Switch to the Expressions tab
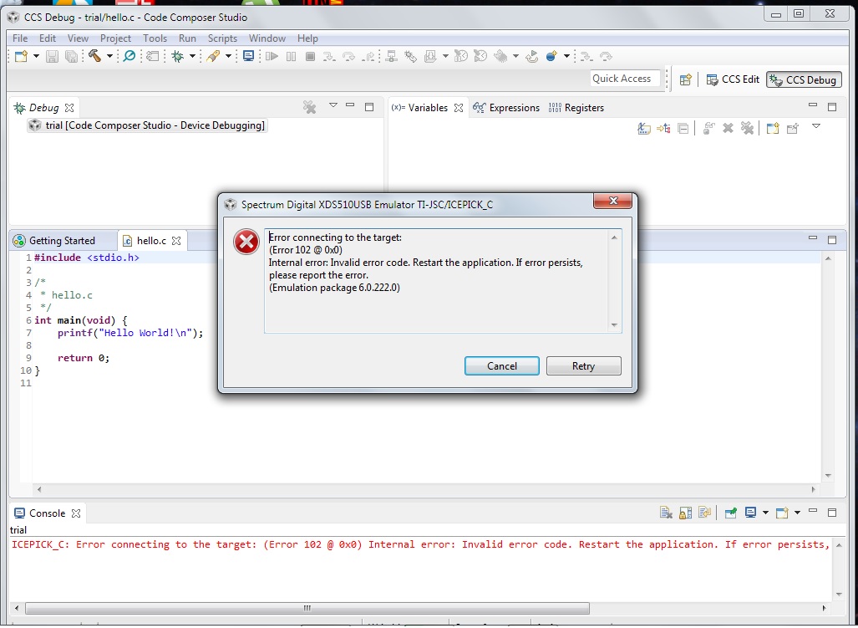Viewport: 858px width, 628px height. tap(512, 107)
